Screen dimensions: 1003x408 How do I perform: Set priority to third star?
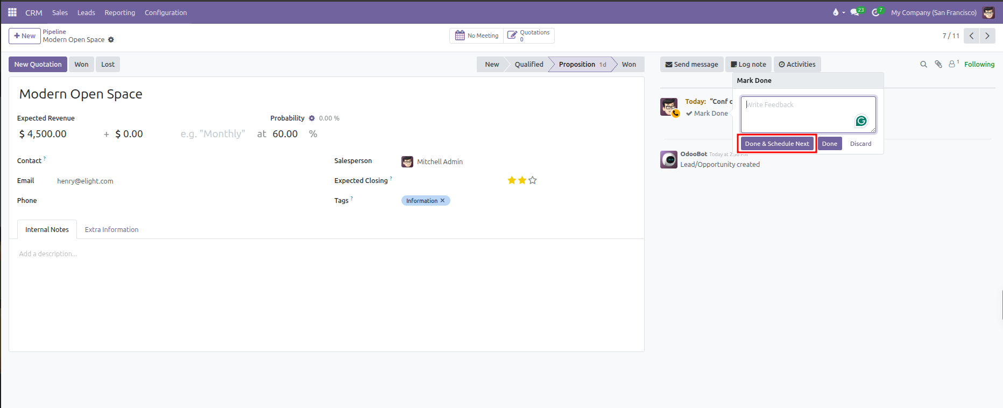tap(533, 180)
